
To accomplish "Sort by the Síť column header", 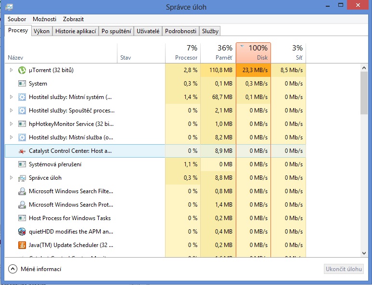I will click(288, 53).
